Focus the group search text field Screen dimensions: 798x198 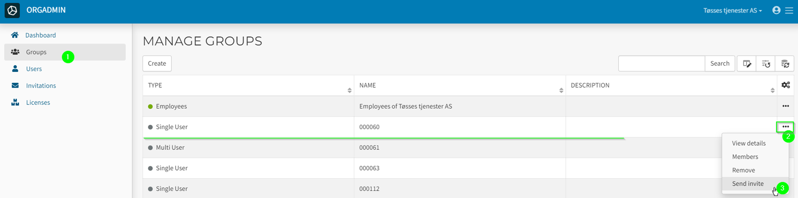click(661, 63)
